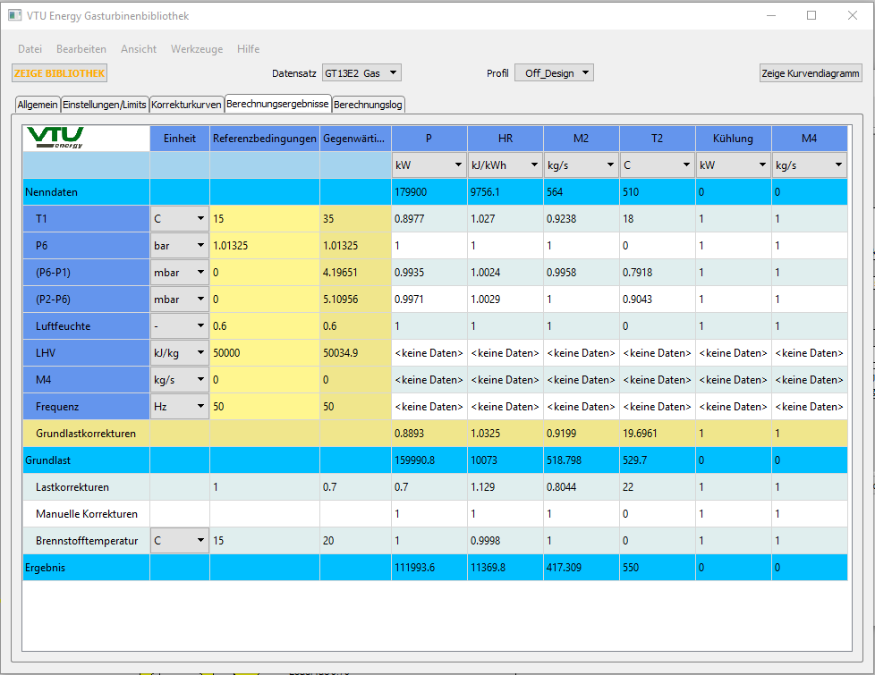Click Ergebnis power value 111993.6
875x675 pixels.
coord(429,568)
